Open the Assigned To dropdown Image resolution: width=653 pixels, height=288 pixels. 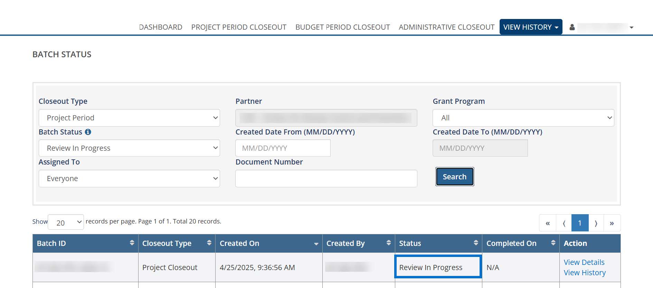tap(129, 179)
